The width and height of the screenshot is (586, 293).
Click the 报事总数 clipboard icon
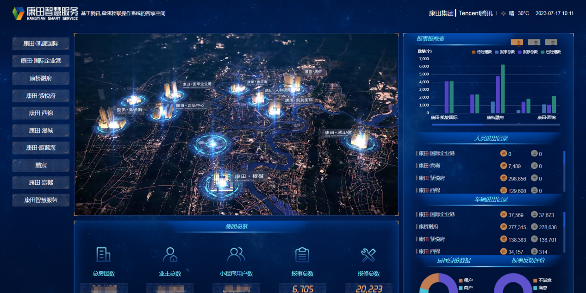pos(302,255)
